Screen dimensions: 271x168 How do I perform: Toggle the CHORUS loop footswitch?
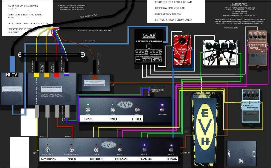click(x=96, y=150)
